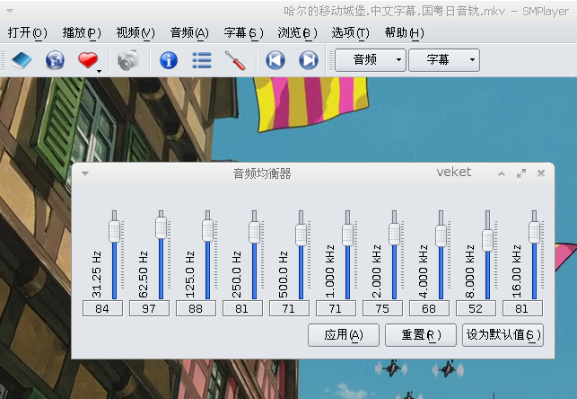Click the 2.000 kHz equalizer slider handle
Viewport: 577px width, 399px height.
point(395,234)
